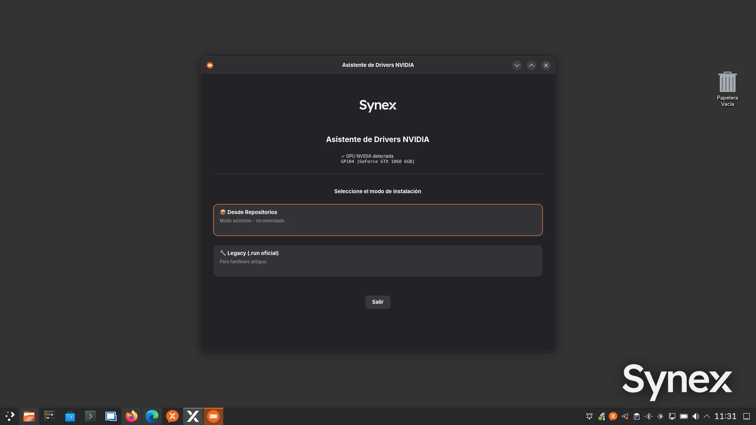Adjust screen brightness from the tray
The image size is (756, 425).
pos(660,416)
